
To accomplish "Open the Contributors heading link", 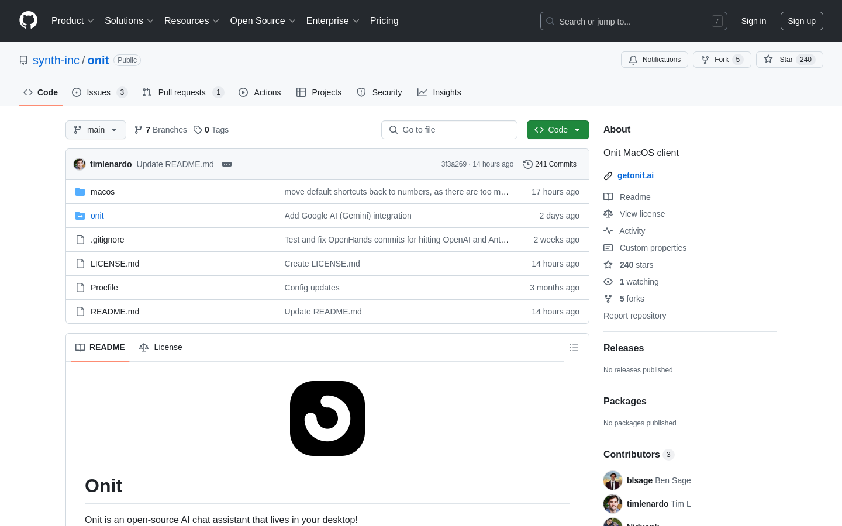I will click(639, 454).
